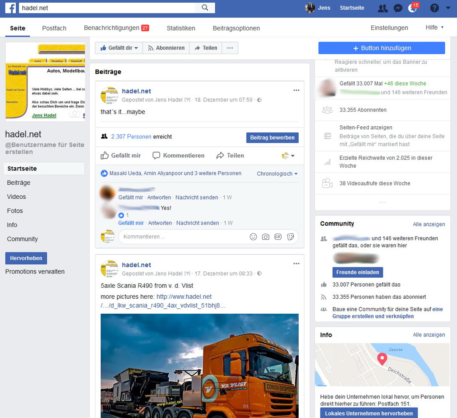Like the post with Gefällt mir thumb

point(121,155)
